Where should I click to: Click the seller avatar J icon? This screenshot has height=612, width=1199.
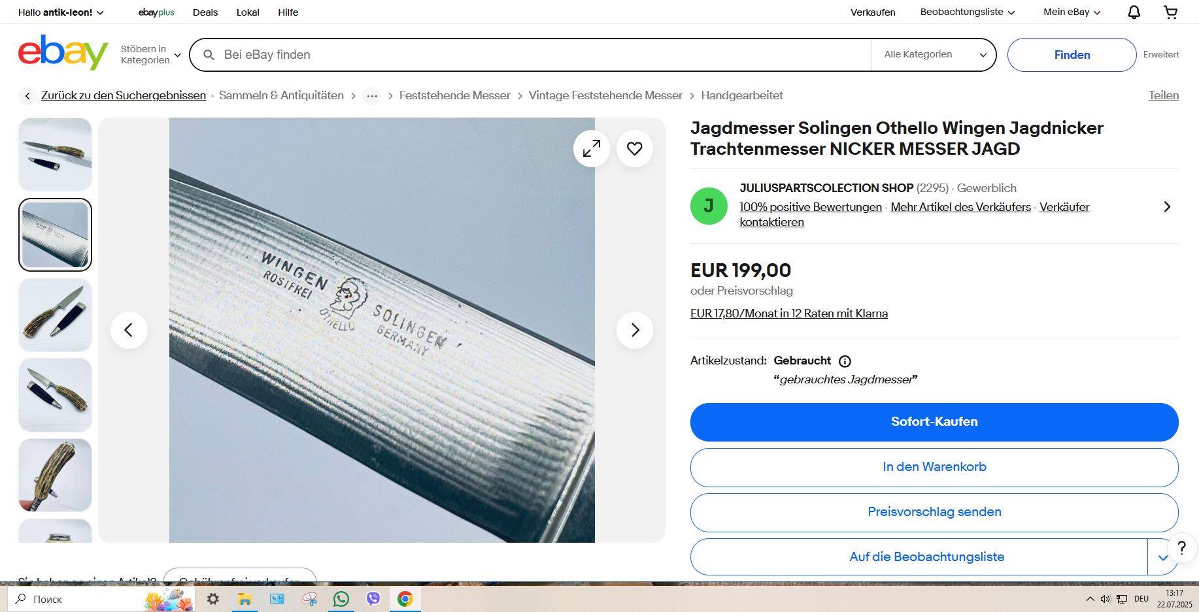(x=709, y=206)
